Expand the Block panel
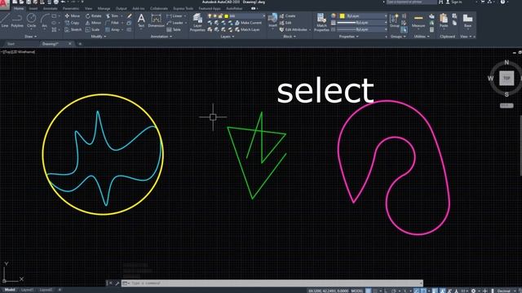This screenshot has width=522, height=293. pyautogui.click(x=290, y=37)
